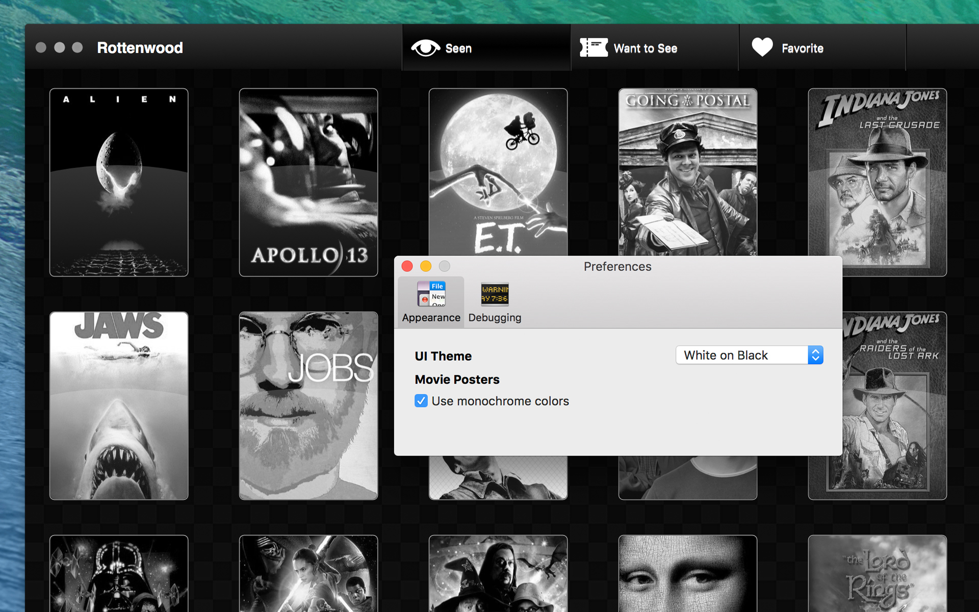The width and height of the screenshot is (979, 612).
Task: Click the ticket icon beside Want to See
Action: 594,48
